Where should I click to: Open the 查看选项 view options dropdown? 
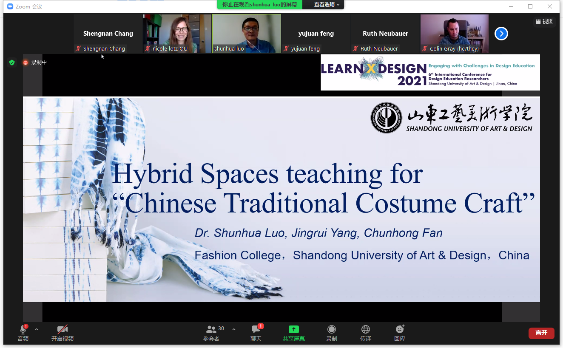327,5
